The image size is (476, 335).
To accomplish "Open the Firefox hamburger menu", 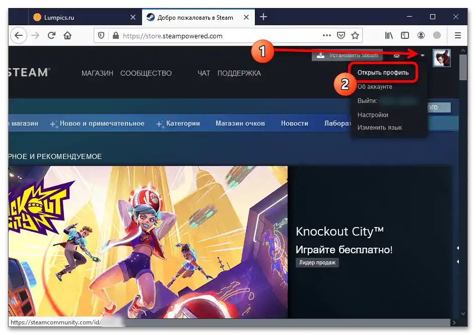I will point(458,35).
